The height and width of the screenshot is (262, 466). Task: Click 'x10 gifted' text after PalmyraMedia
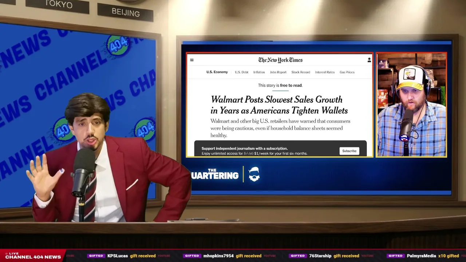click(449, 256)
